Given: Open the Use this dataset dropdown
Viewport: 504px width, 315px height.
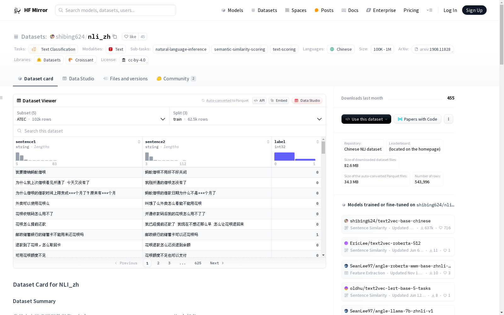Looking at the screenshot, I should tap(366, 119).
